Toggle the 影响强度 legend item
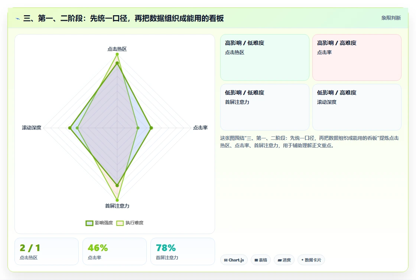Image resolution: width=416 pixels, height=280 pixels. click(99, 223)
